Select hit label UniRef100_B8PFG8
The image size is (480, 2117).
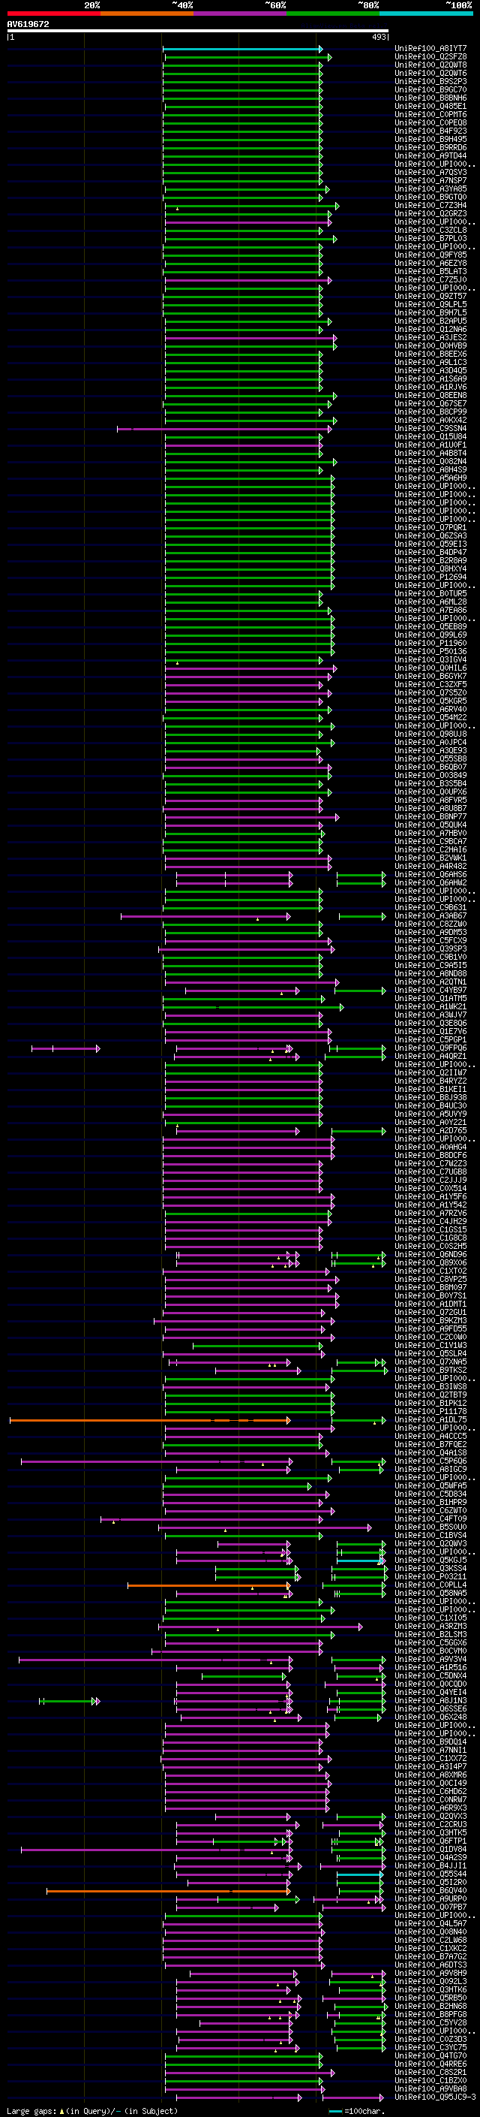(430, 2013)
